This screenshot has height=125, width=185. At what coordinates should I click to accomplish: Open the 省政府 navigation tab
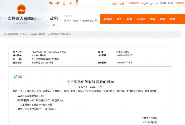108,19
